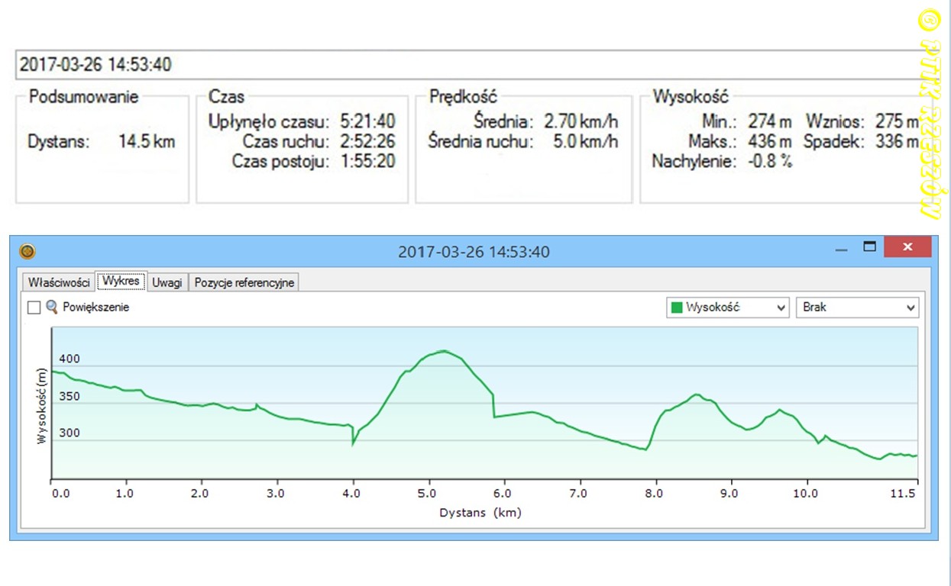Switch to the Właściwości tab
951x586 pixels.
pyautogui.click(x=59, y=282)
